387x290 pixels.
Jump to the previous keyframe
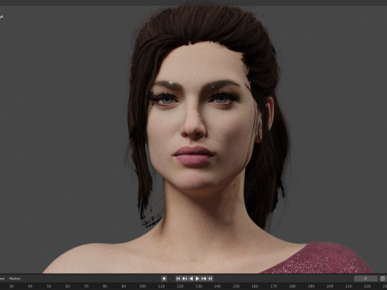185,279
